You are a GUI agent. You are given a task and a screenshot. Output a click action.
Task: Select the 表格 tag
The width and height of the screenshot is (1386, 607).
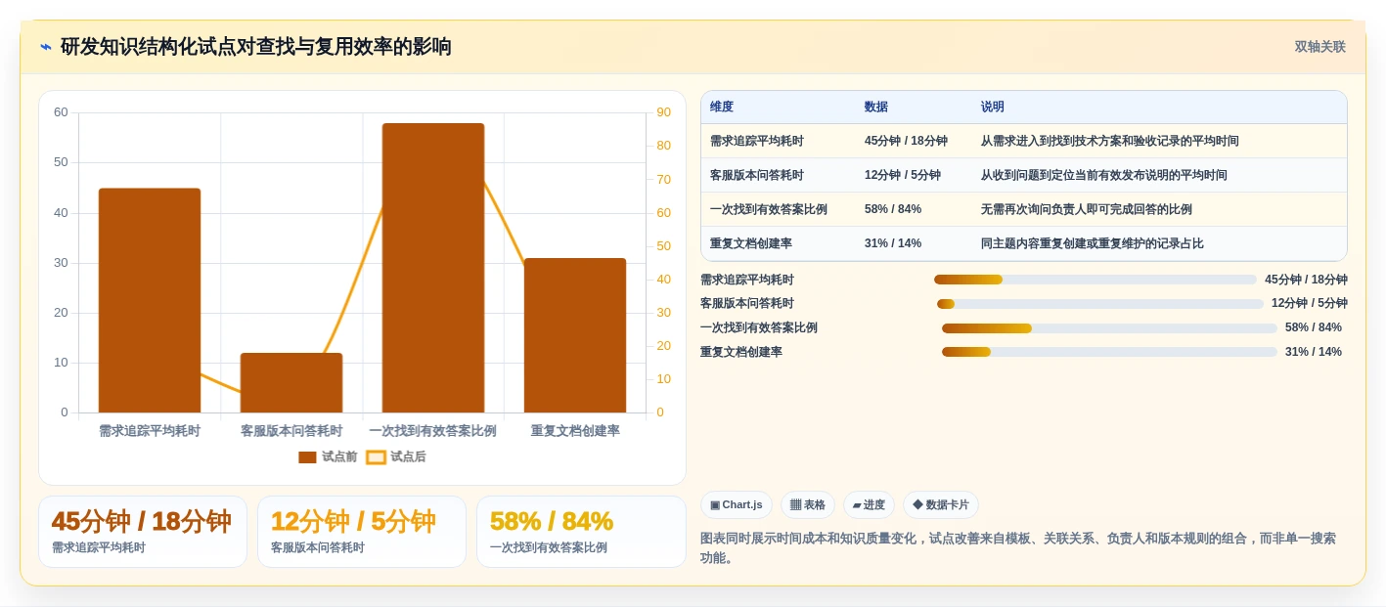coord(807,504)
